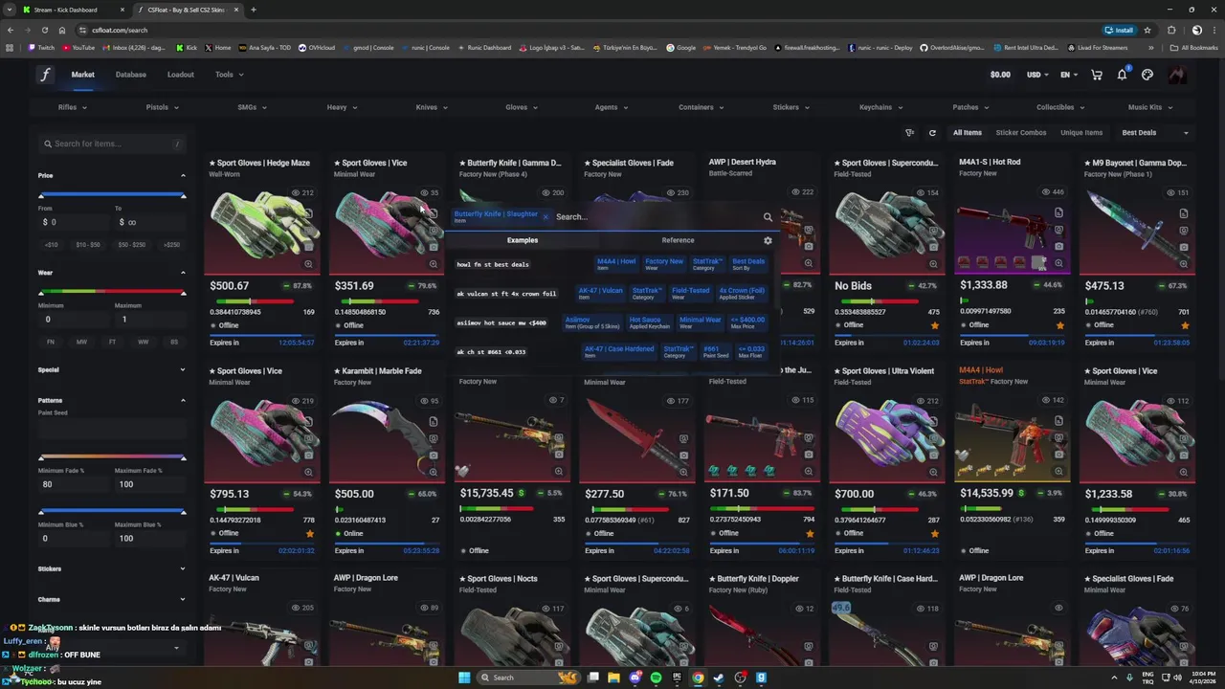Select the Examples tab in search popup
The height and width of the screenshot is (689, 1225).
click(x=523, y=240)
